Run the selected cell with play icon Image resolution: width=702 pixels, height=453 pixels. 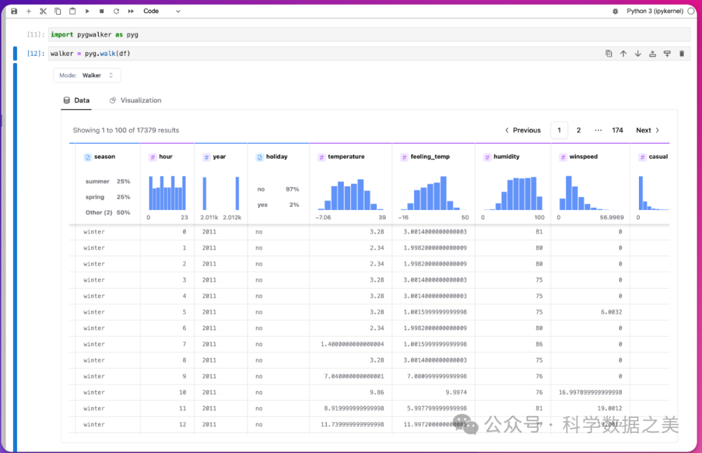pyautogui.click(x=87, y=11)
